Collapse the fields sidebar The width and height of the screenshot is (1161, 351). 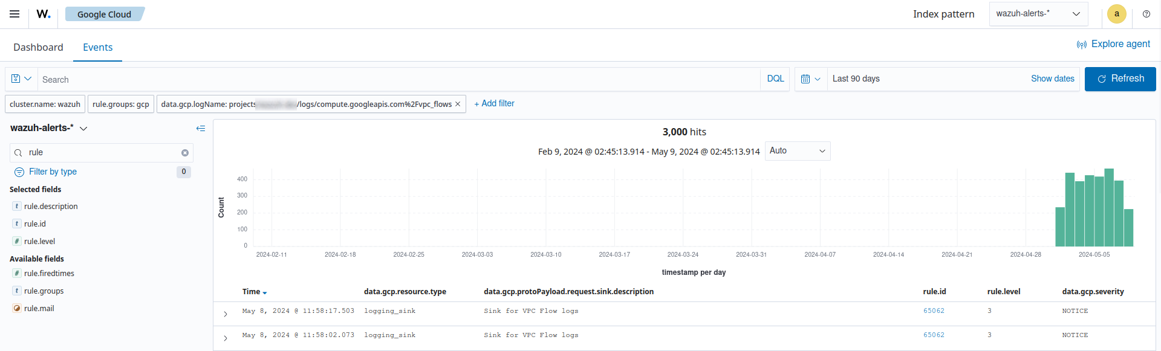click(201, 128)
